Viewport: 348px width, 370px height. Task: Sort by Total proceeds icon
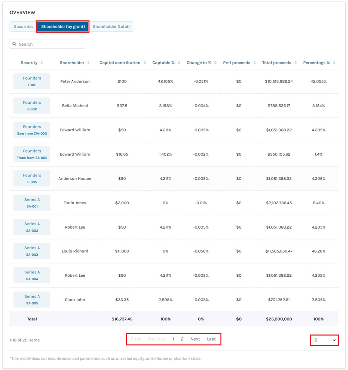295,63
